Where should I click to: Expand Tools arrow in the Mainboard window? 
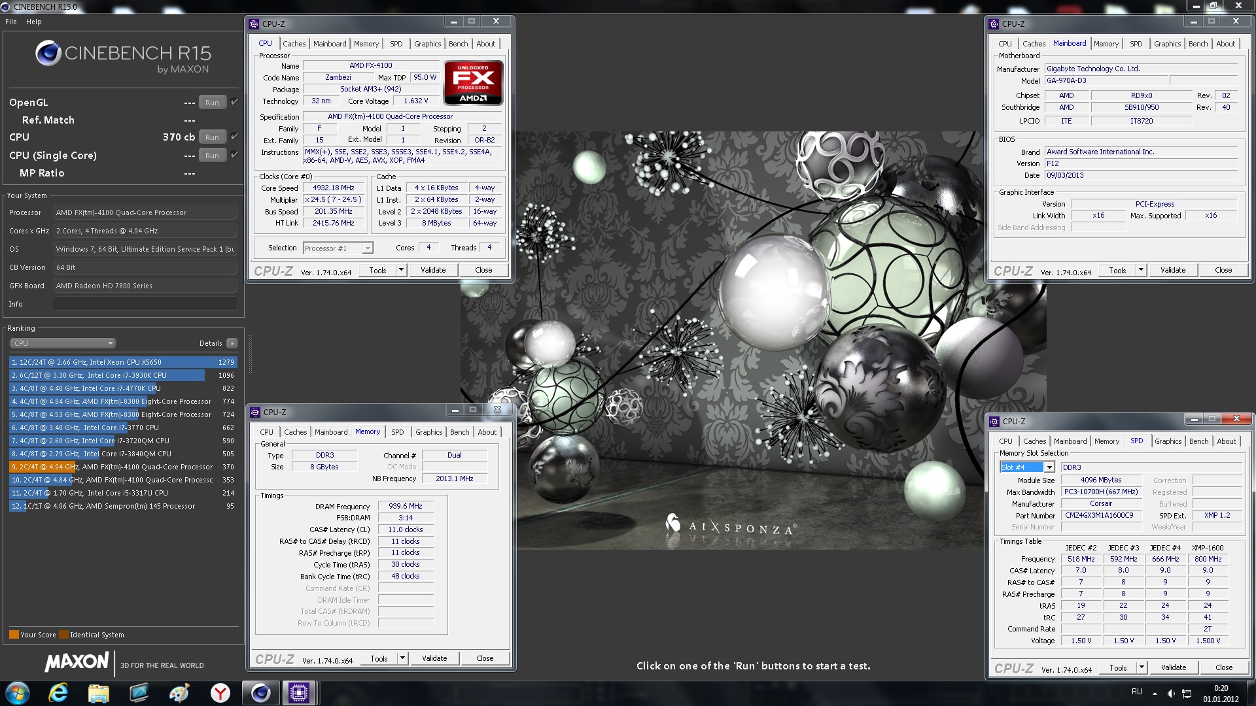pos(1141,270)
